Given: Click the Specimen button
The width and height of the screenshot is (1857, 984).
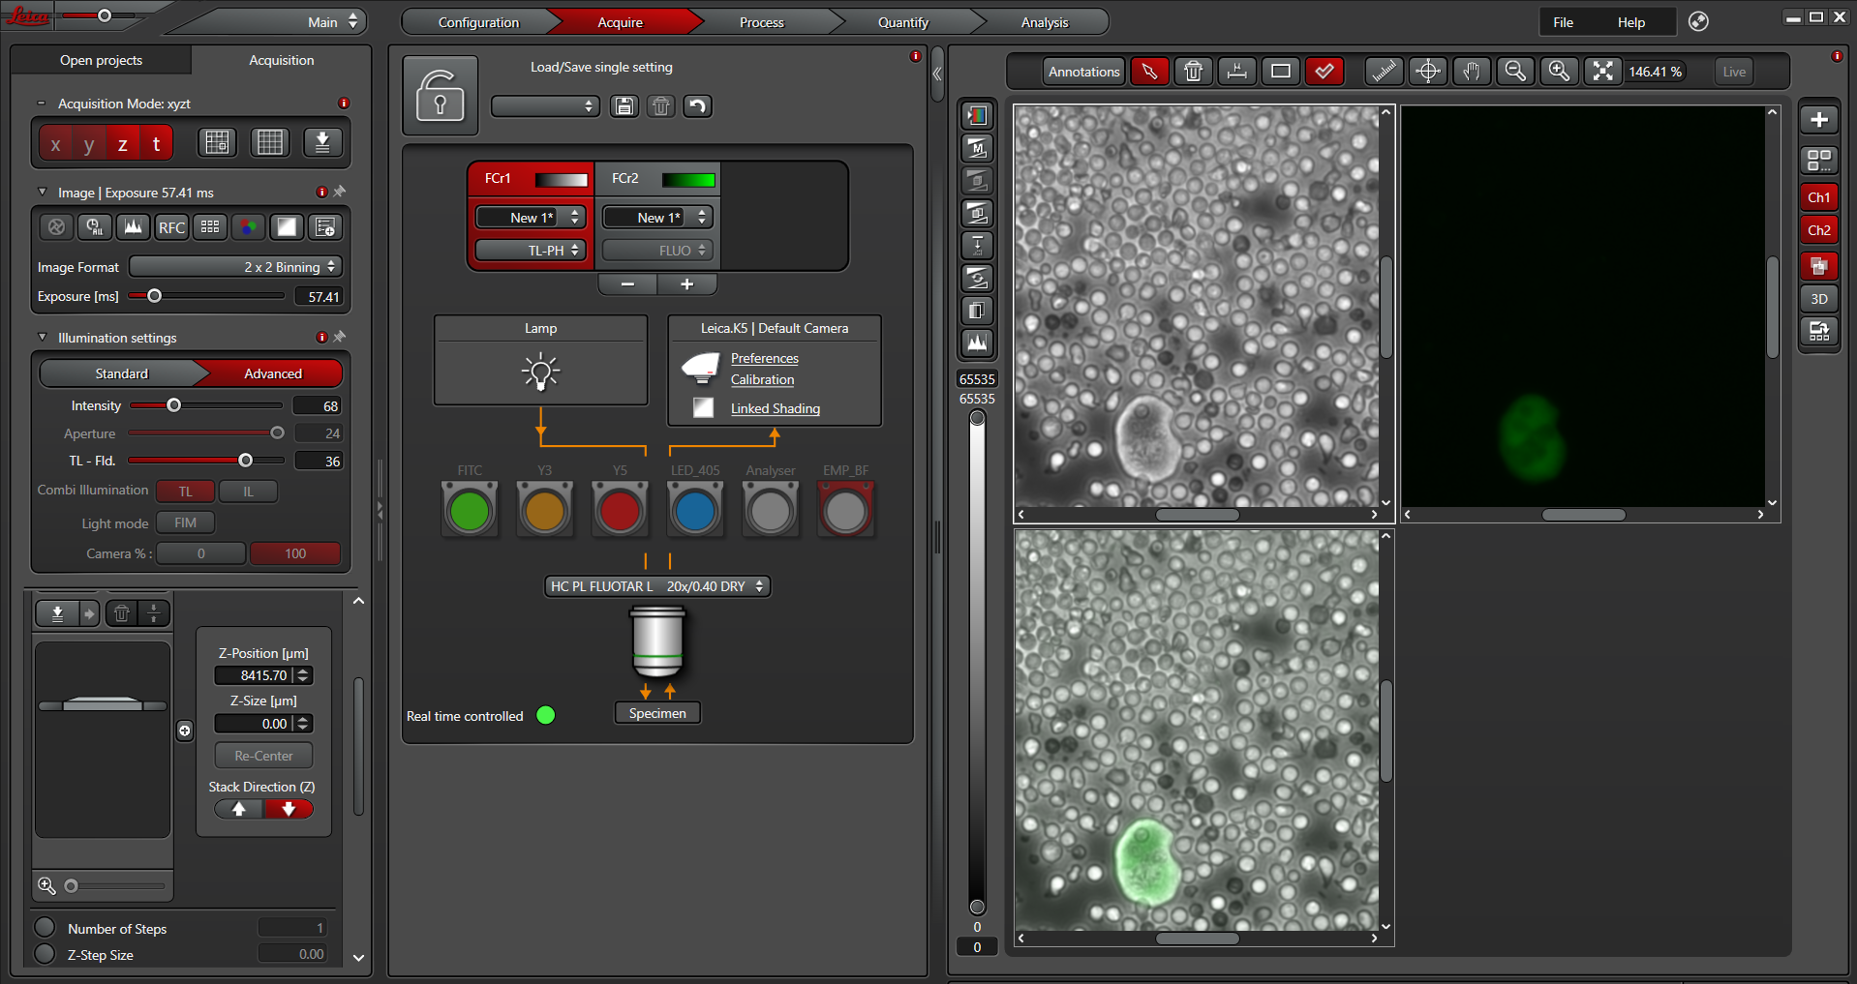Looking at the screenshot, I should (x=657, y=713).
